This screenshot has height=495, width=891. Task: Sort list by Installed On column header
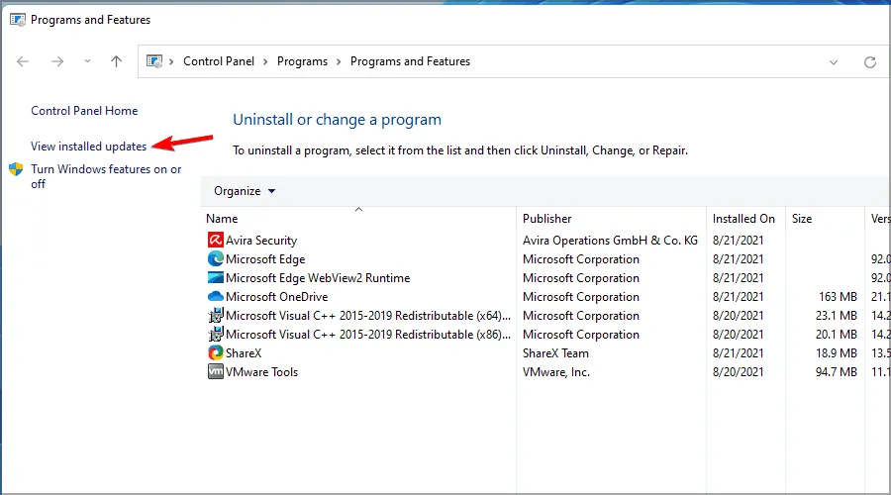[743, 219]
